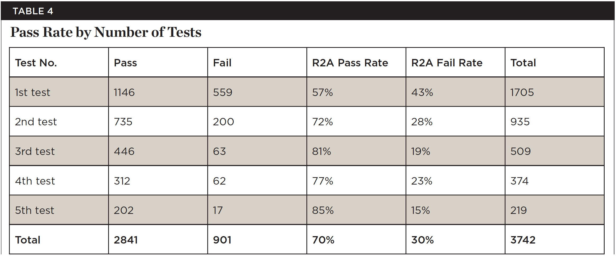Click the "TABLE 4" label in the header bar
The width and height of the screenshot is (616, 257).
click(33, 11)
